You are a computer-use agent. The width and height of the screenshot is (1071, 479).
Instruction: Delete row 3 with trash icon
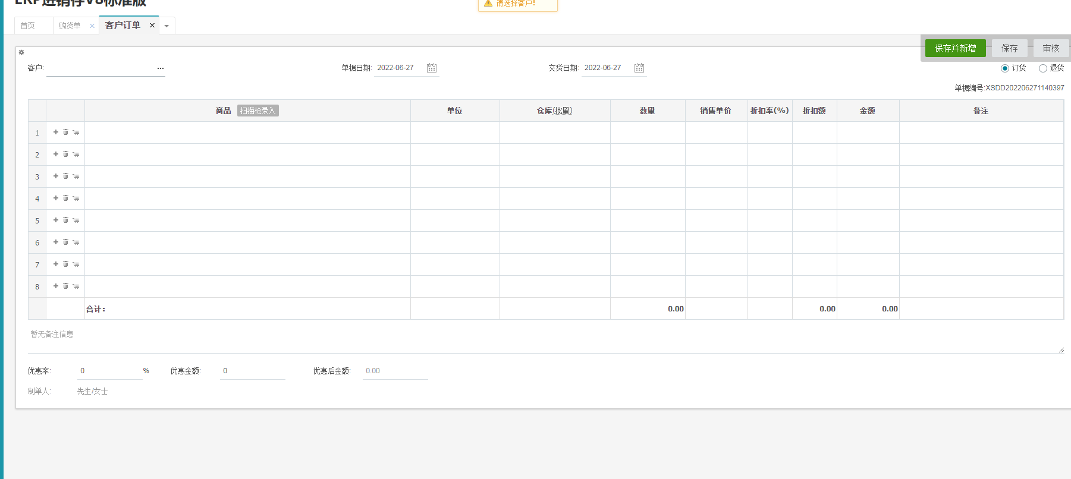point(65,176)
